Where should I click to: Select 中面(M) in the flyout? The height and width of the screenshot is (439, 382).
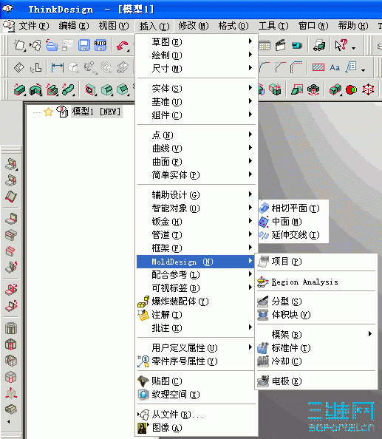(x=293, y=222)
